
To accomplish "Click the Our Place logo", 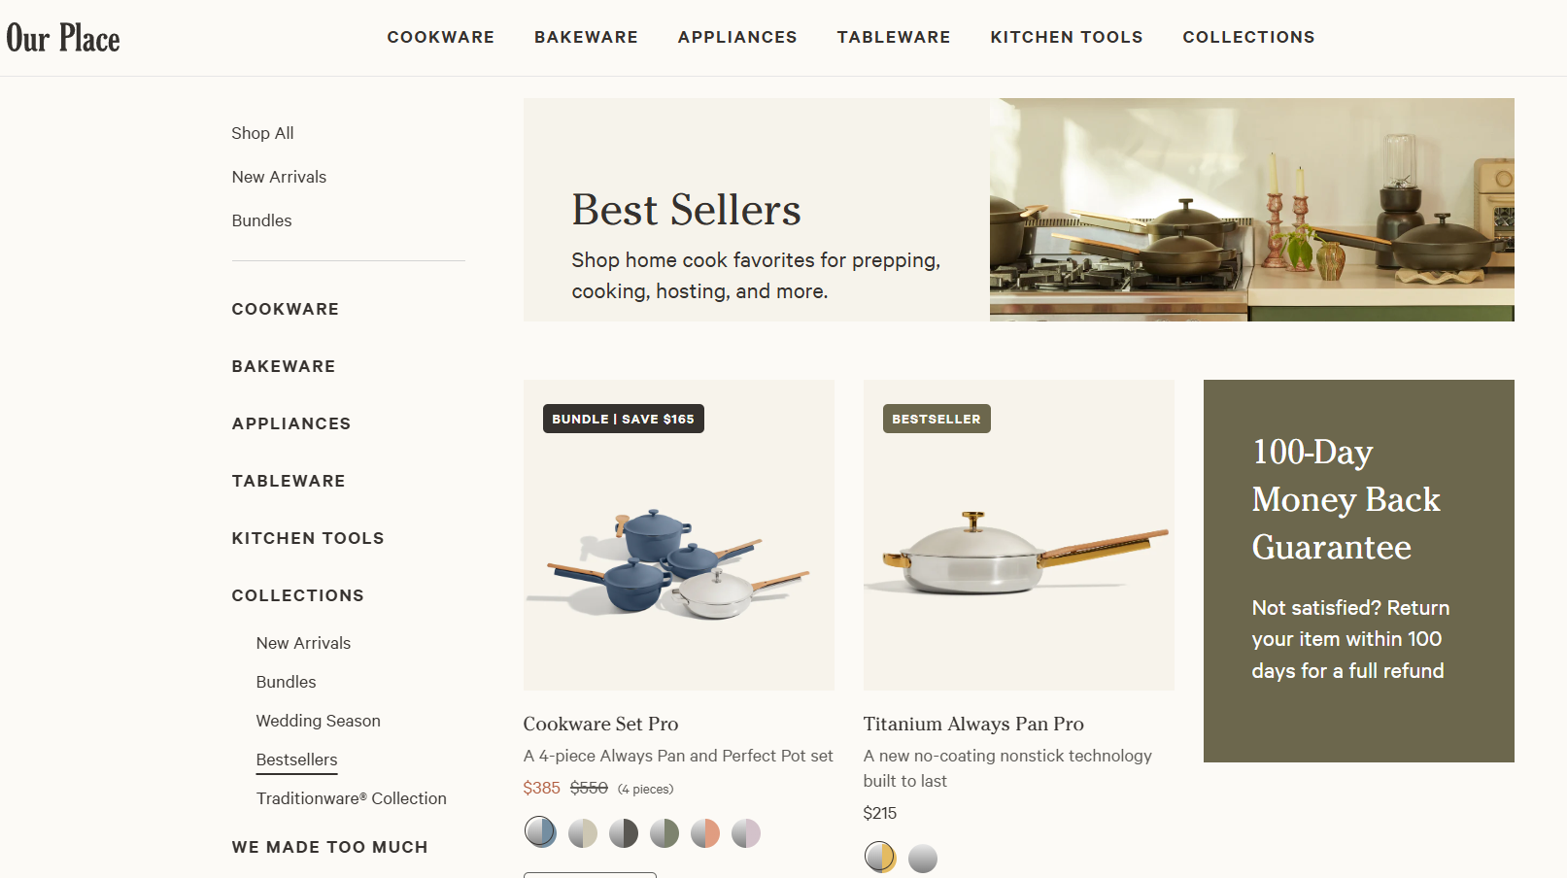I will click(x=63, y=38).
